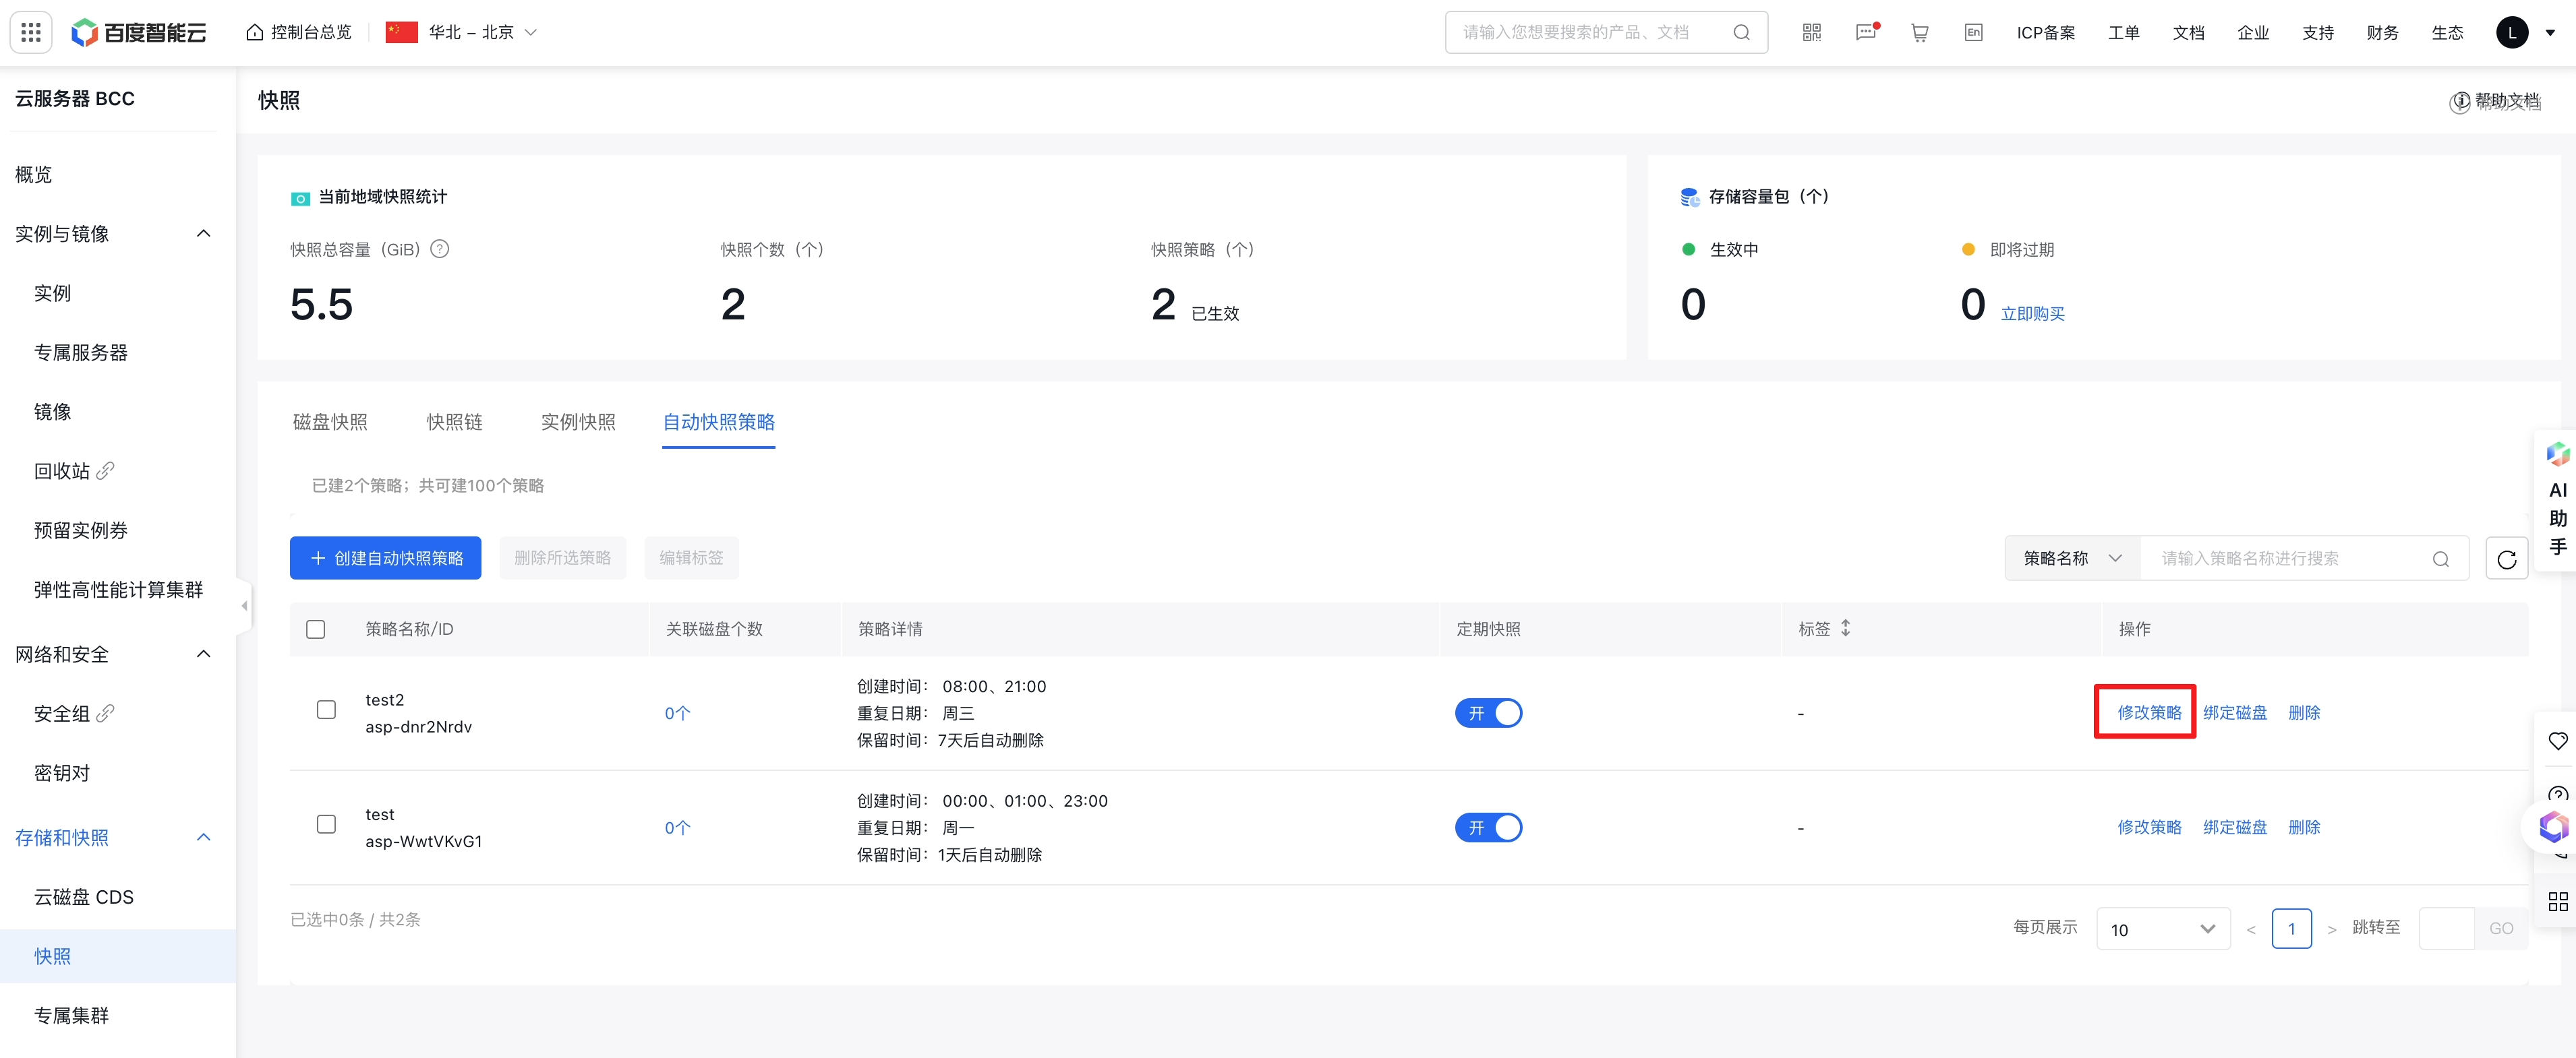Viewport: 2576px width, 1058px height.
Task: Switch to the 实例快照 tab
Action: (578, 423)
